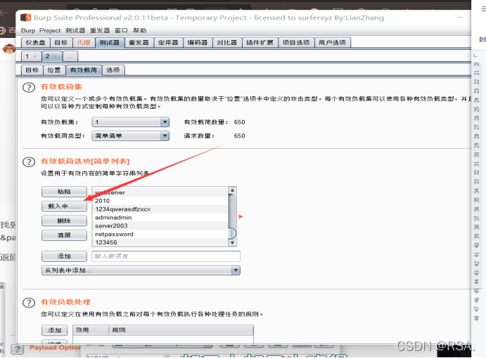Viewport: 486px width, 358px height.
Task: Switch to the 重发器 main tab
Action: pyautogui.click(x=139, y=42)
